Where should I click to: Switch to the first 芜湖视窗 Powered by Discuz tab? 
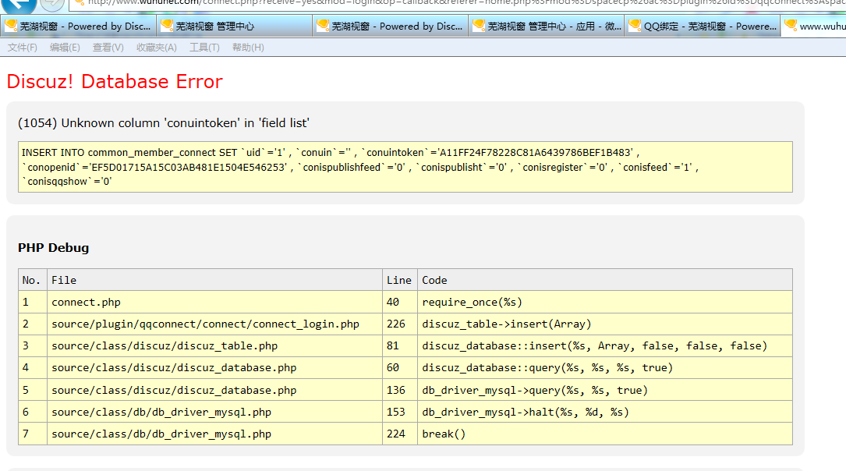(78, 26)
